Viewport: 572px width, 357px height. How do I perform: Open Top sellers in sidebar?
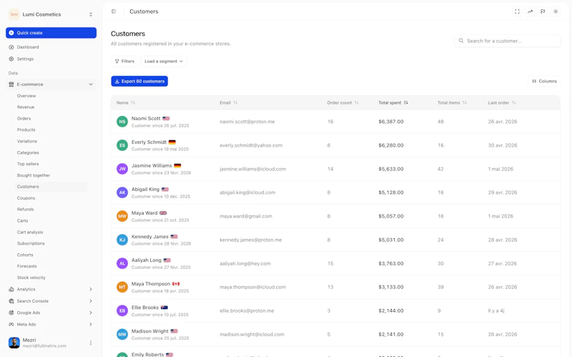coord(28,164)
